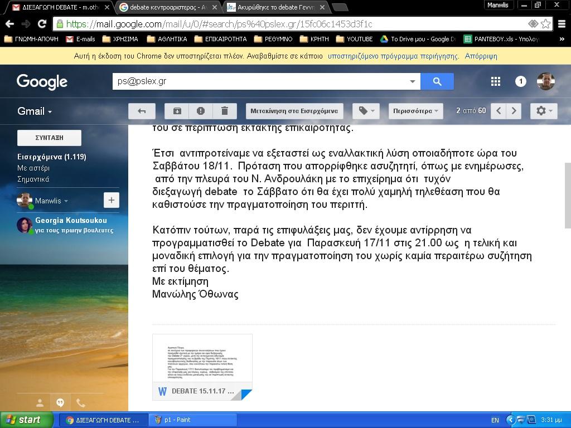This screenshot has height=428, width=571.
Task: Expand the Gmail dropdown menu
Action: (35, 111)
